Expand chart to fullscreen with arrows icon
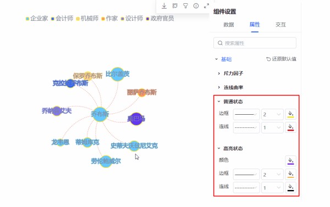Image resolution: width=330 pixels, height=207 pixels. [x=206, y=6]
